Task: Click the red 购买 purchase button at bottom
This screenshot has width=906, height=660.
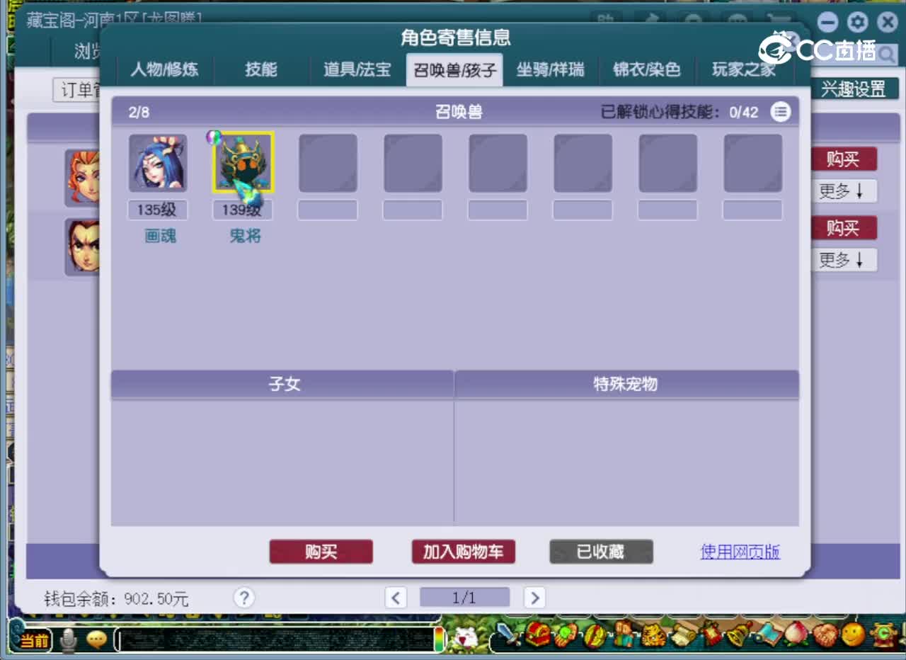Action: (321, 552)
